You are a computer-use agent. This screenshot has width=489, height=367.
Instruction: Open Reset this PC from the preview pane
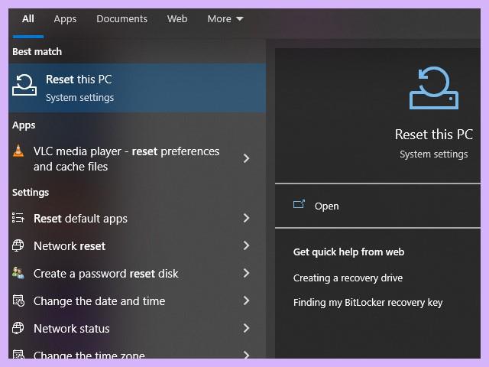(377, 206)
